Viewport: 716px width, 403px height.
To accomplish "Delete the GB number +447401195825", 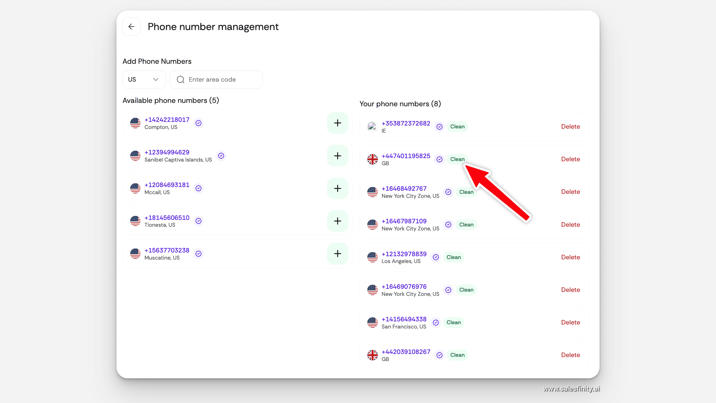I will point(570,159).
